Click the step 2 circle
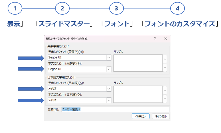This screenshot has height=133, width=221. [62, 9]
